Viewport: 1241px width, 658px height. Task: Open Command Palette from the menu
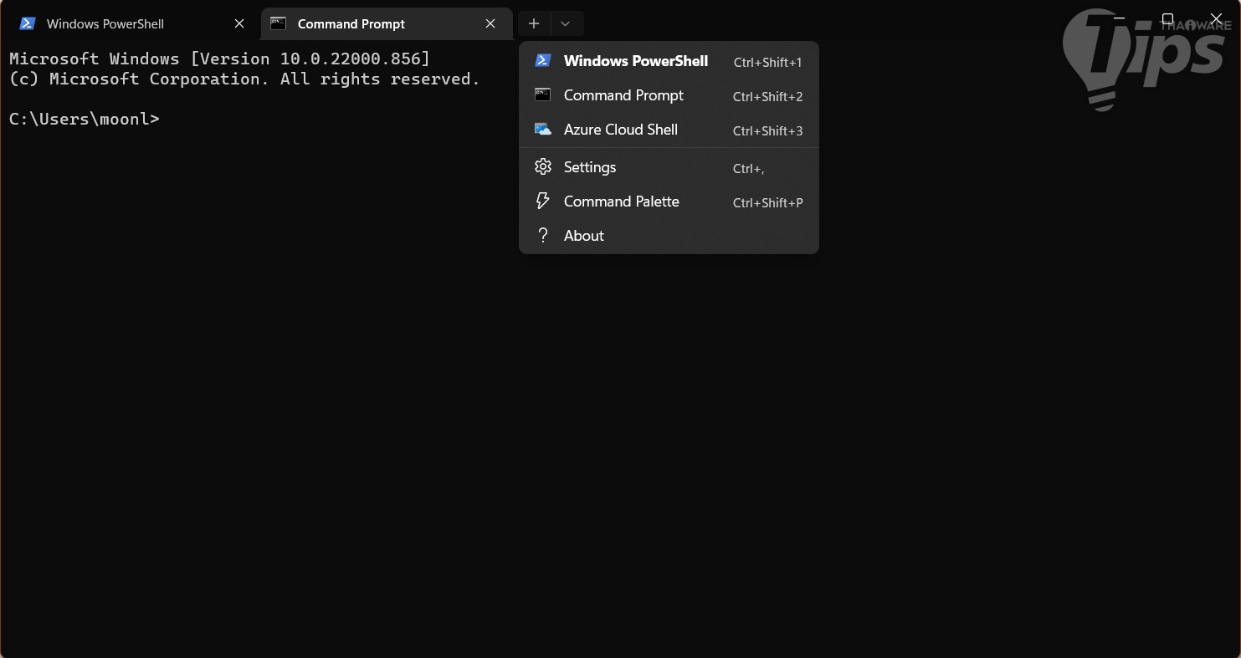(622, 201)
